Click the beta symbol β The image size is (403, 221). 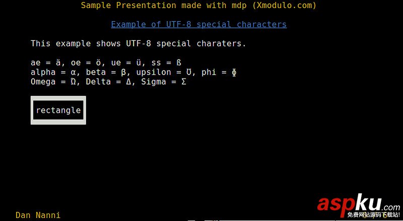[x=123, y=72]
